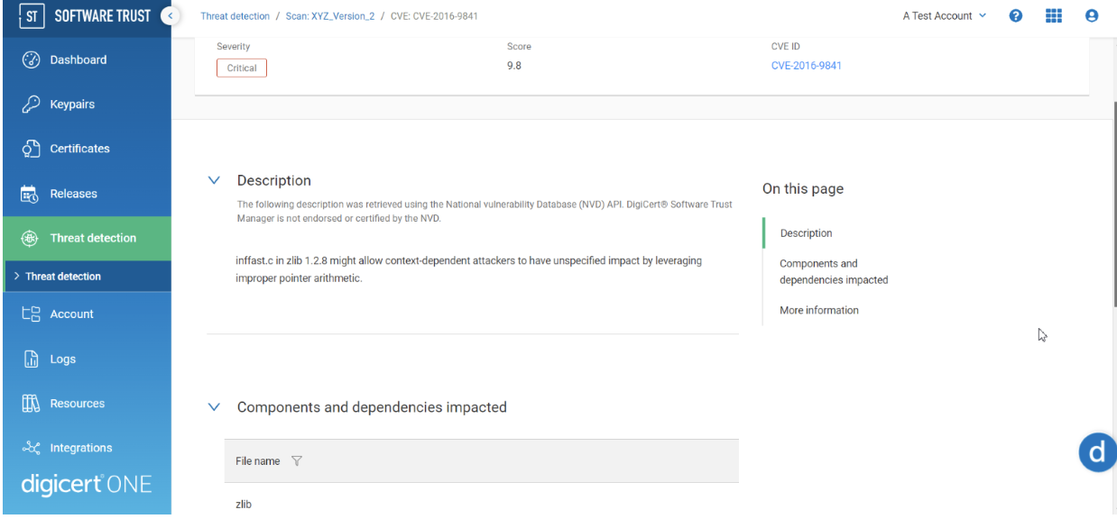Click the Keypairs key icon

coord(30,105)
